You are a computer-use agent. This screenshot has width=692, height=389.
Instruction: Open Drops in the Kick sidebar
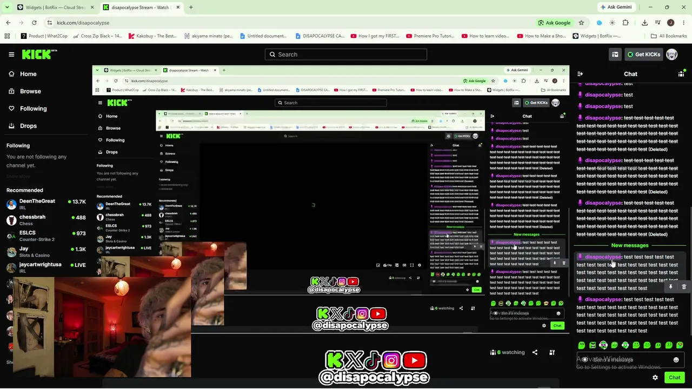coord(29,126)
